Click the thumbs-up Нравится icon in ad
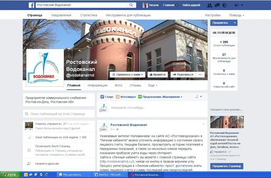 coord(212,152)
